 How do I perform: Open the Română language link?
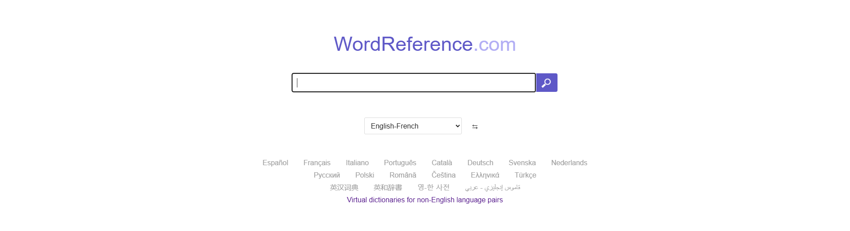[x=403, y=175]
